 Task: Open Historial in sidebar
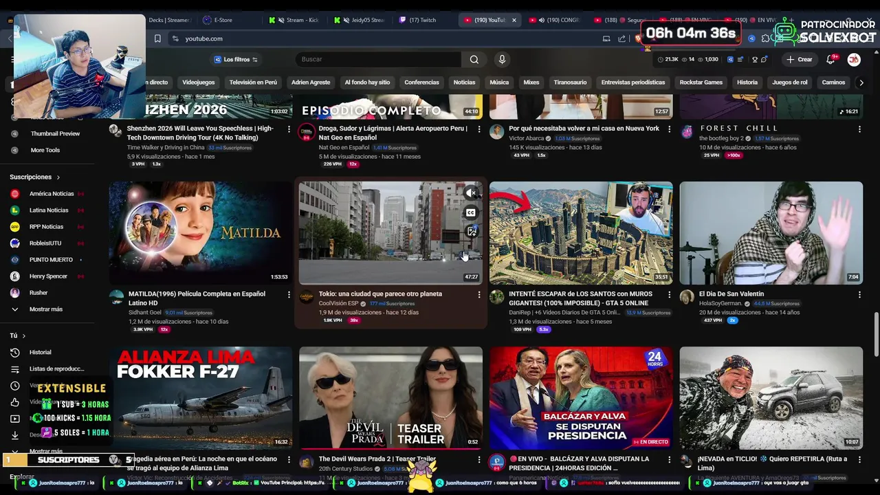40,352
